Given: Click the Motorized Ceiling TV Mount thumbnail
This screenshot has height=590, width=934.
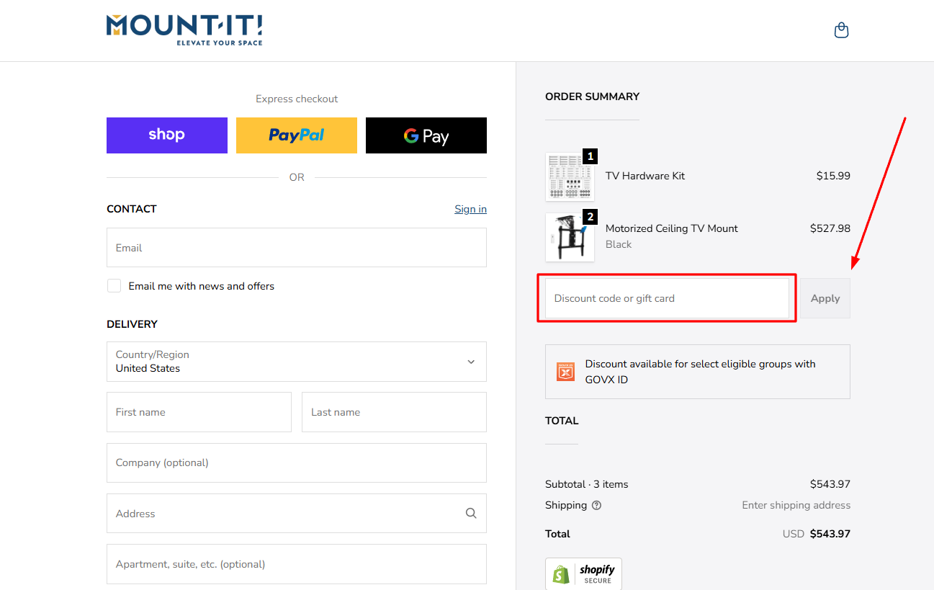Looking at the screenshot, I should (570, 237).
